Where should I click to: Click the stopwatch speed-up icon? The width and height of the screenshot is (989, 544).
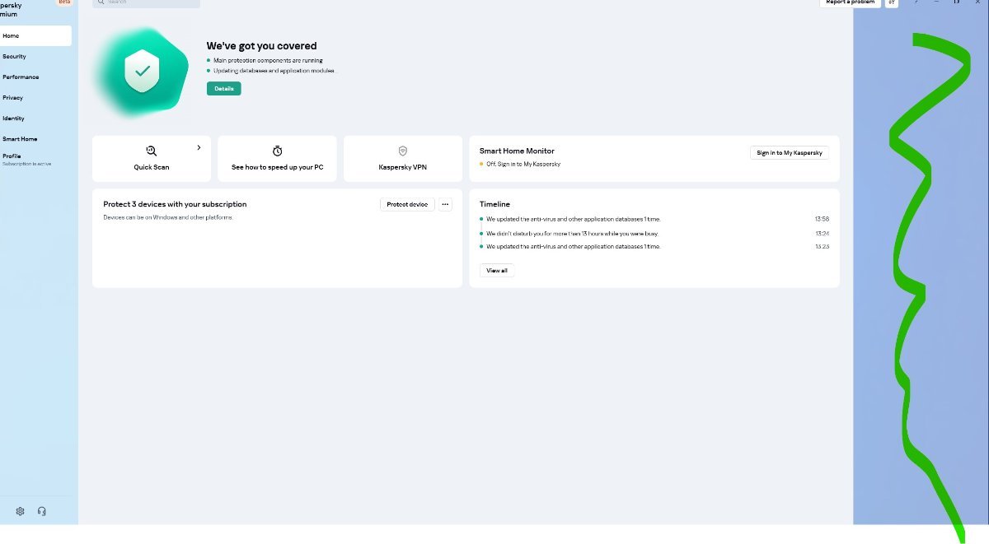tap(278, 151)
